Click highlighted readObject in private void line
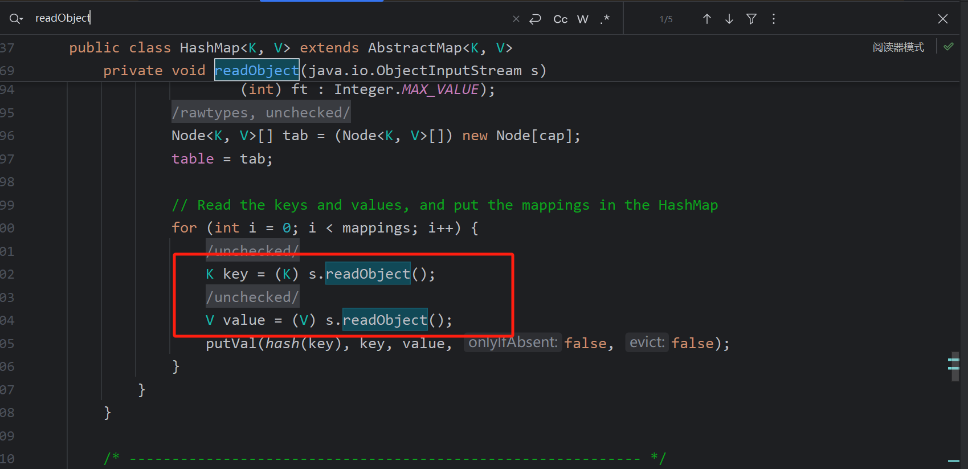The width and height of the screenshot is (968, 469). (x=257, y=70)
